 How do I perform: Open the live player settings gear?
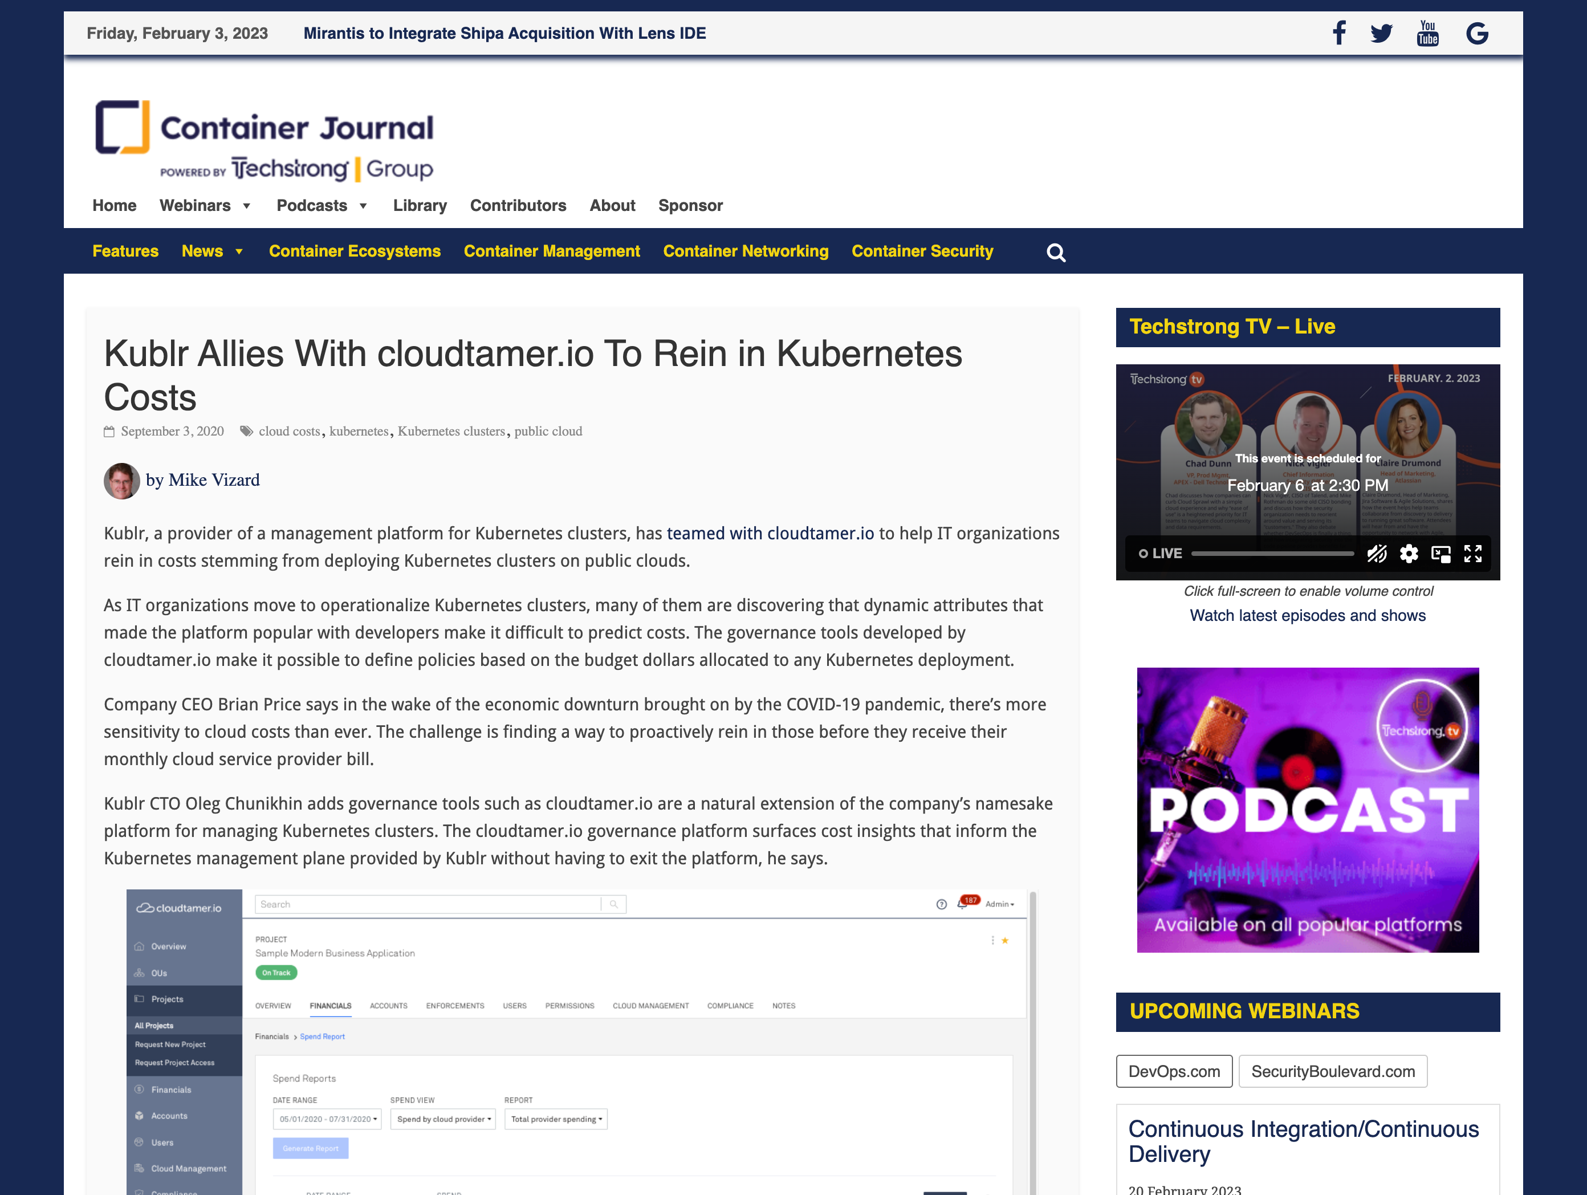point(1409,554)
